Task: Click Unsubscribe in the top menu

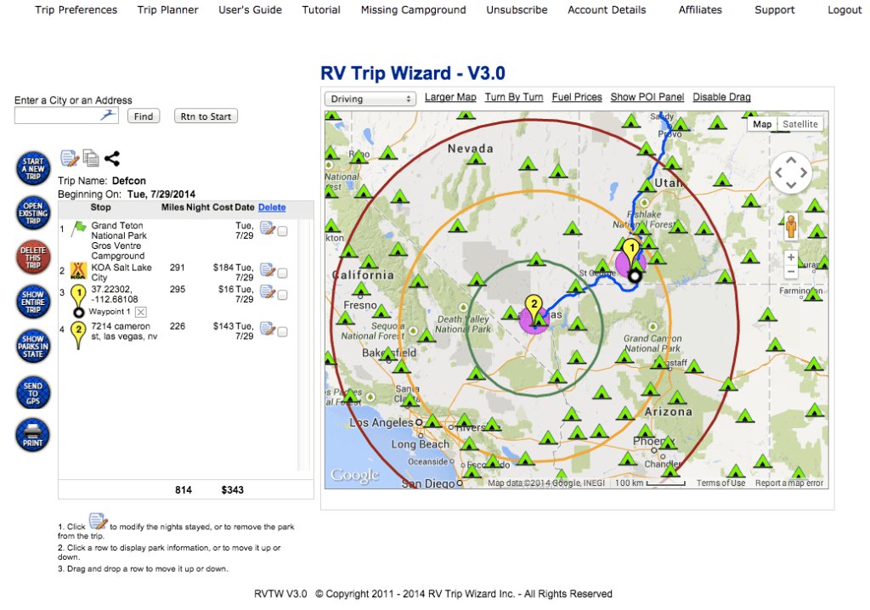Action: [x=517, y=10]
